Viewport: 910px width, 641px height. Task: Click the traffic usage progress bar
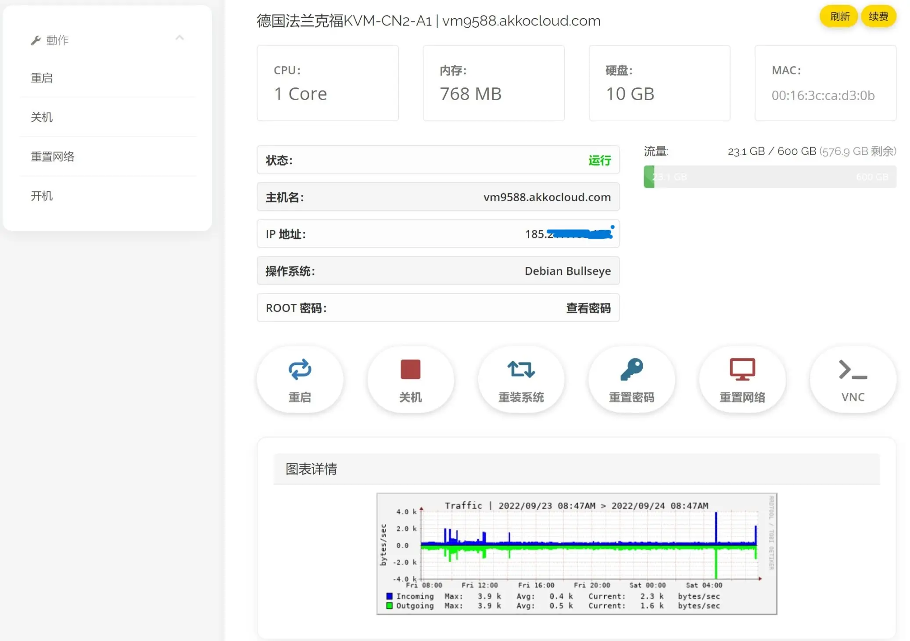770,177
